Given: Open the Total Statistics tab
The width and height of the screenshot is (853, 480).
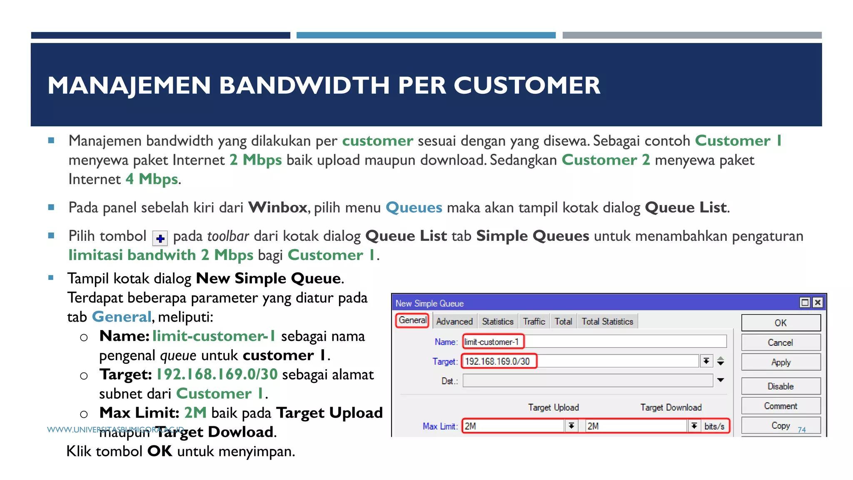Looking at the screenshot, I should coord(607,321).
